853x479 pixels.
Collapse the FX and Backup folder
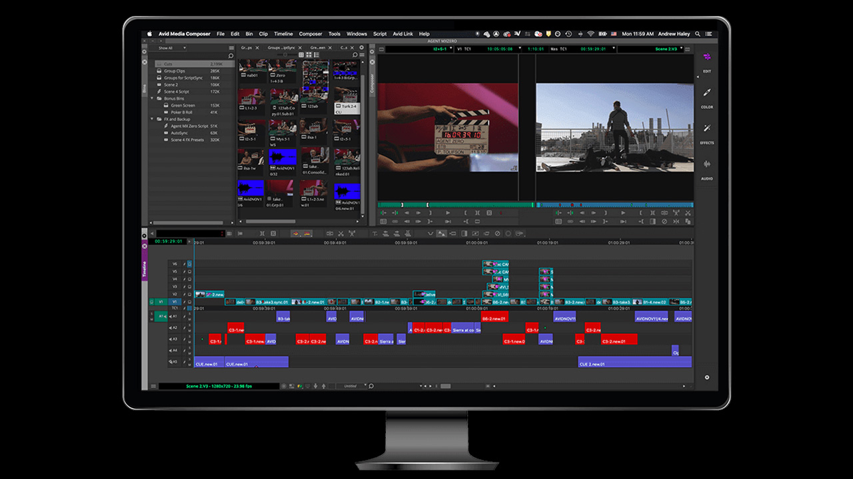(x=153, y=119)
